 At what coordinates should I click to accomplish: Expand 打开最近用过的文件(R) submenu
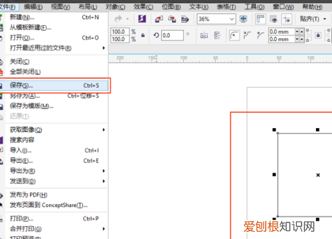click(54, 48)
